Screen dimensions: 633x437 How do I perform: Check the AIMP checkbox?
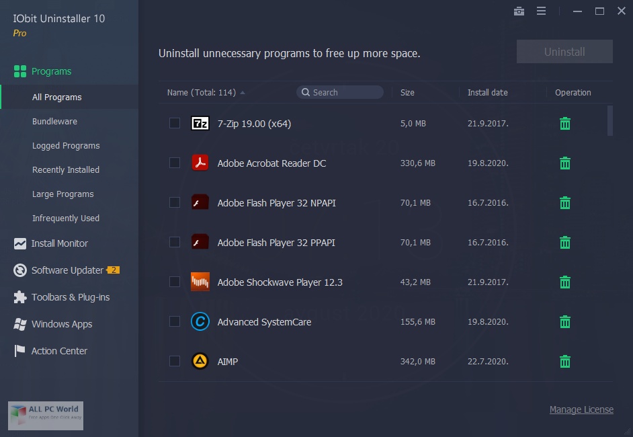(175, 361)
